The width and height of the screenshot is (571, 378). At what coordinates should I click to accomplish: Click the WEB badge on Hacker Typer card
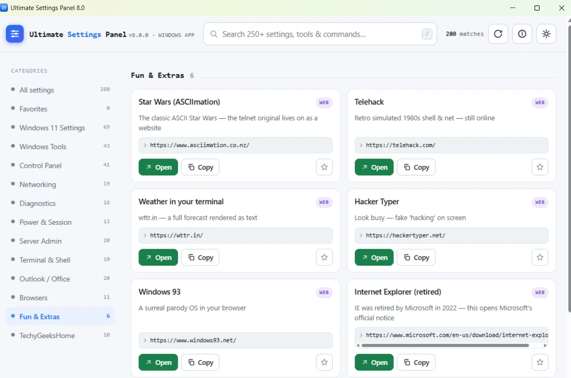[x=540, y=202]
